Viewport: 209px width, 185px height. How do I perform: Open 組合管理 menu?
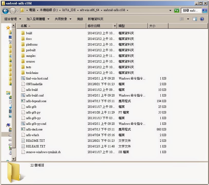click(13, 19)
